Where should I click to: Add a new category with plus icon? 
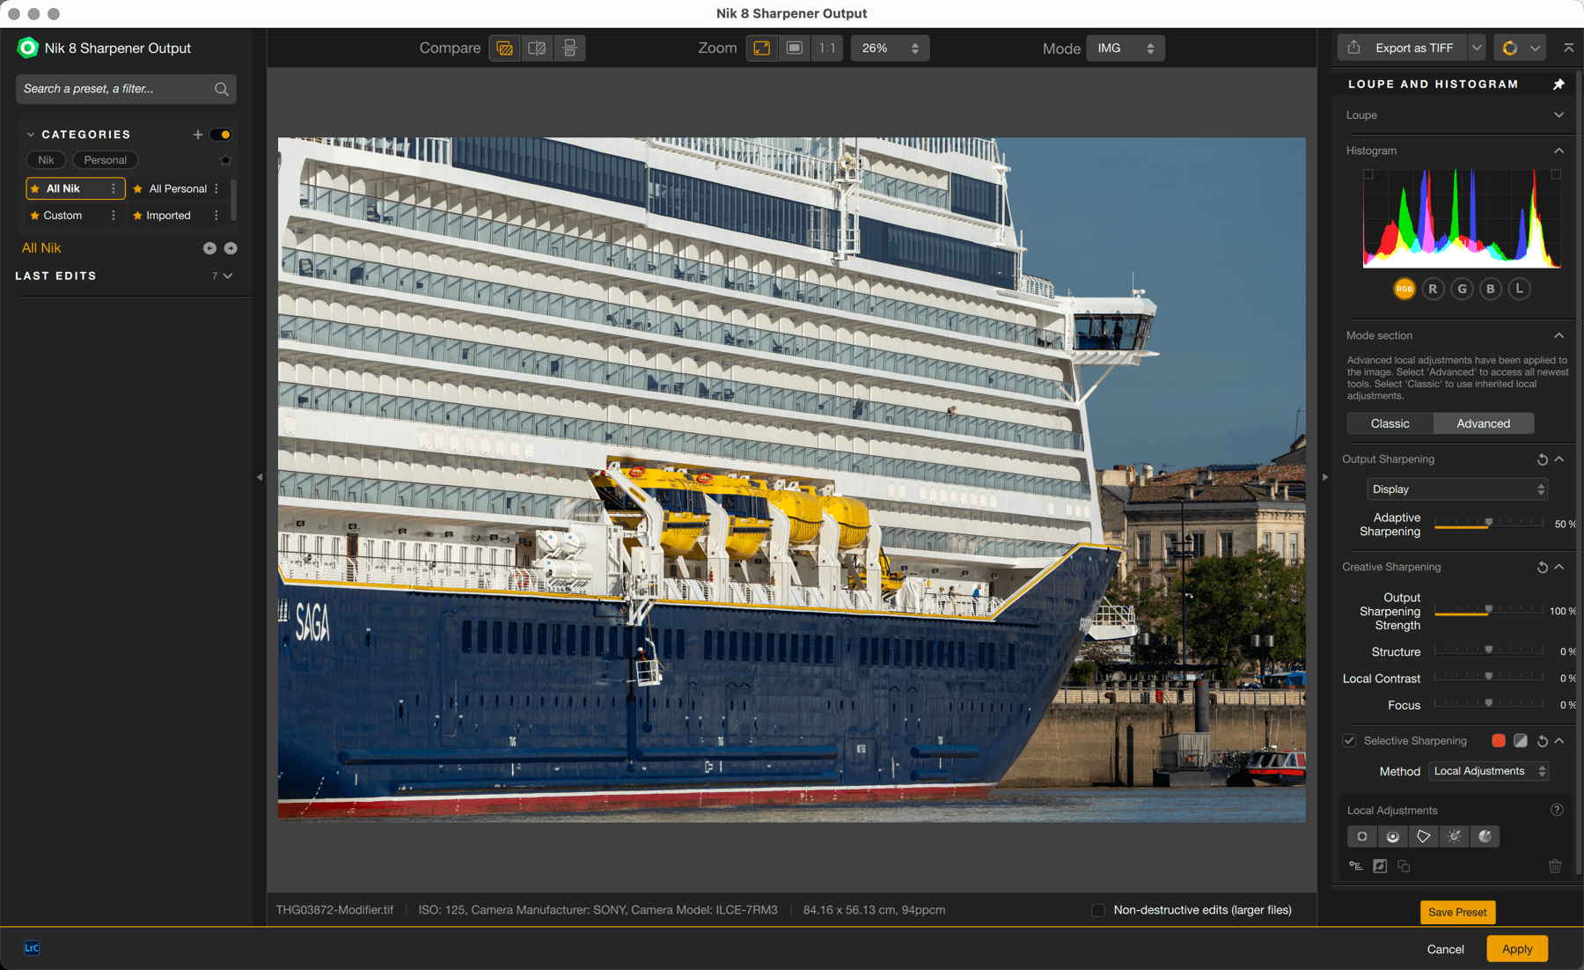click(198, 135)
